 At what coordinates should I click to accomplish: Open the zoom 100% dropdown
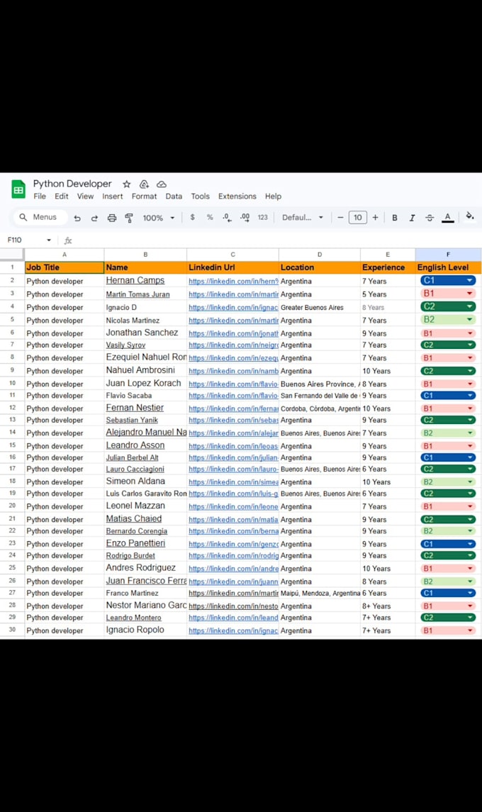click(x=159, y=218)
